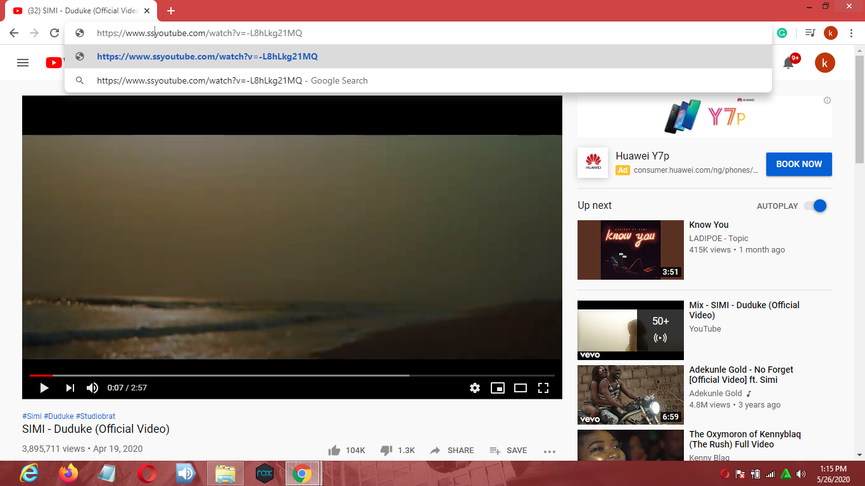
Task: Open video settings gear
Action: tap(475, 388)
